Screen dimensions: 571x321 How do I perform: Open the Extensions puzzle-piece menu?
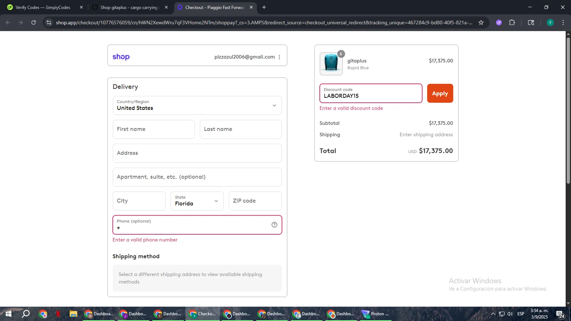tap(512, 22)
